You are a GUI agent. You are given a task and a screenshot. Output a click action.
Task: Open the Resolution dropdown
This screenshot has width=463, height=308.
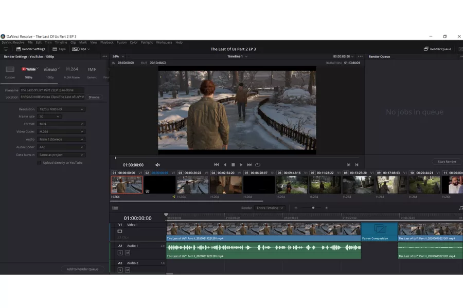click(x=61, y=109)
